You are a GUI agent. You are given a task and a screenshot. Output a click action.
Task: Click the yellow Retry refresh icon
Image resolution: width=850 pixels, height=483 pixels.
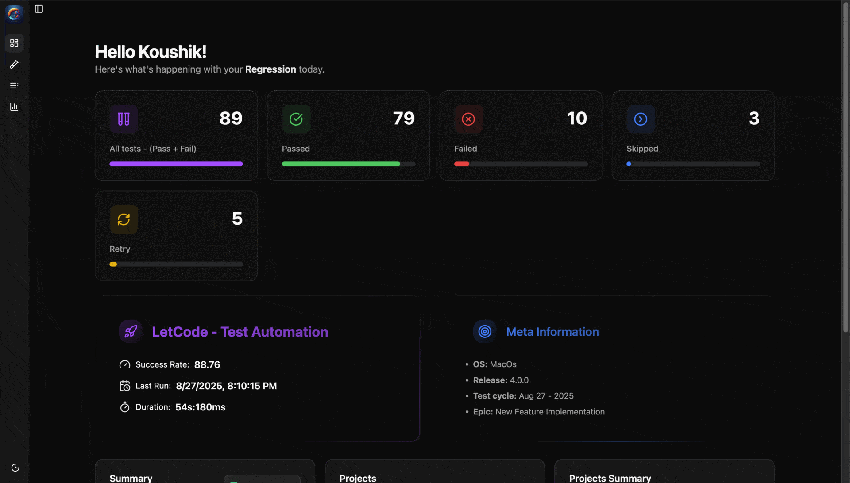click(124, 219)
